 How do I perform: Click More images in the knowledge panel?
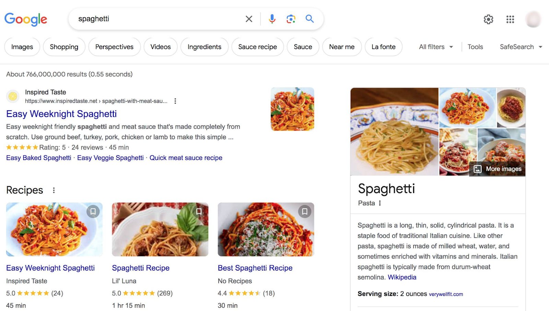pyautogui.click(x=497, y=169)
